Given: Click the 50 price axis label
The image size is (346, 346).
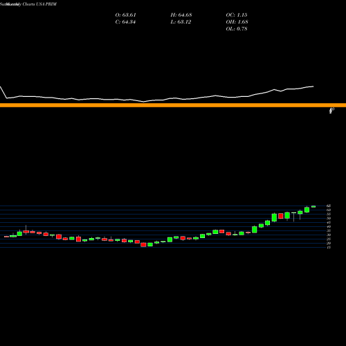Looking at the screenshot, I should [x=329, y=218].
